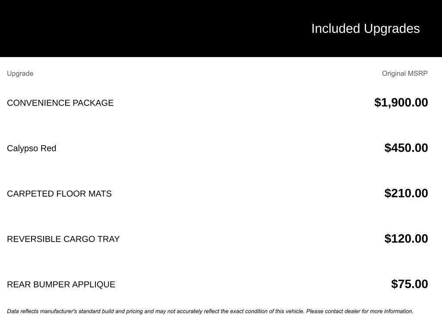This screenshot has height=332, width=442.
Task: Click the $210.00 price value
Action: 406,193
